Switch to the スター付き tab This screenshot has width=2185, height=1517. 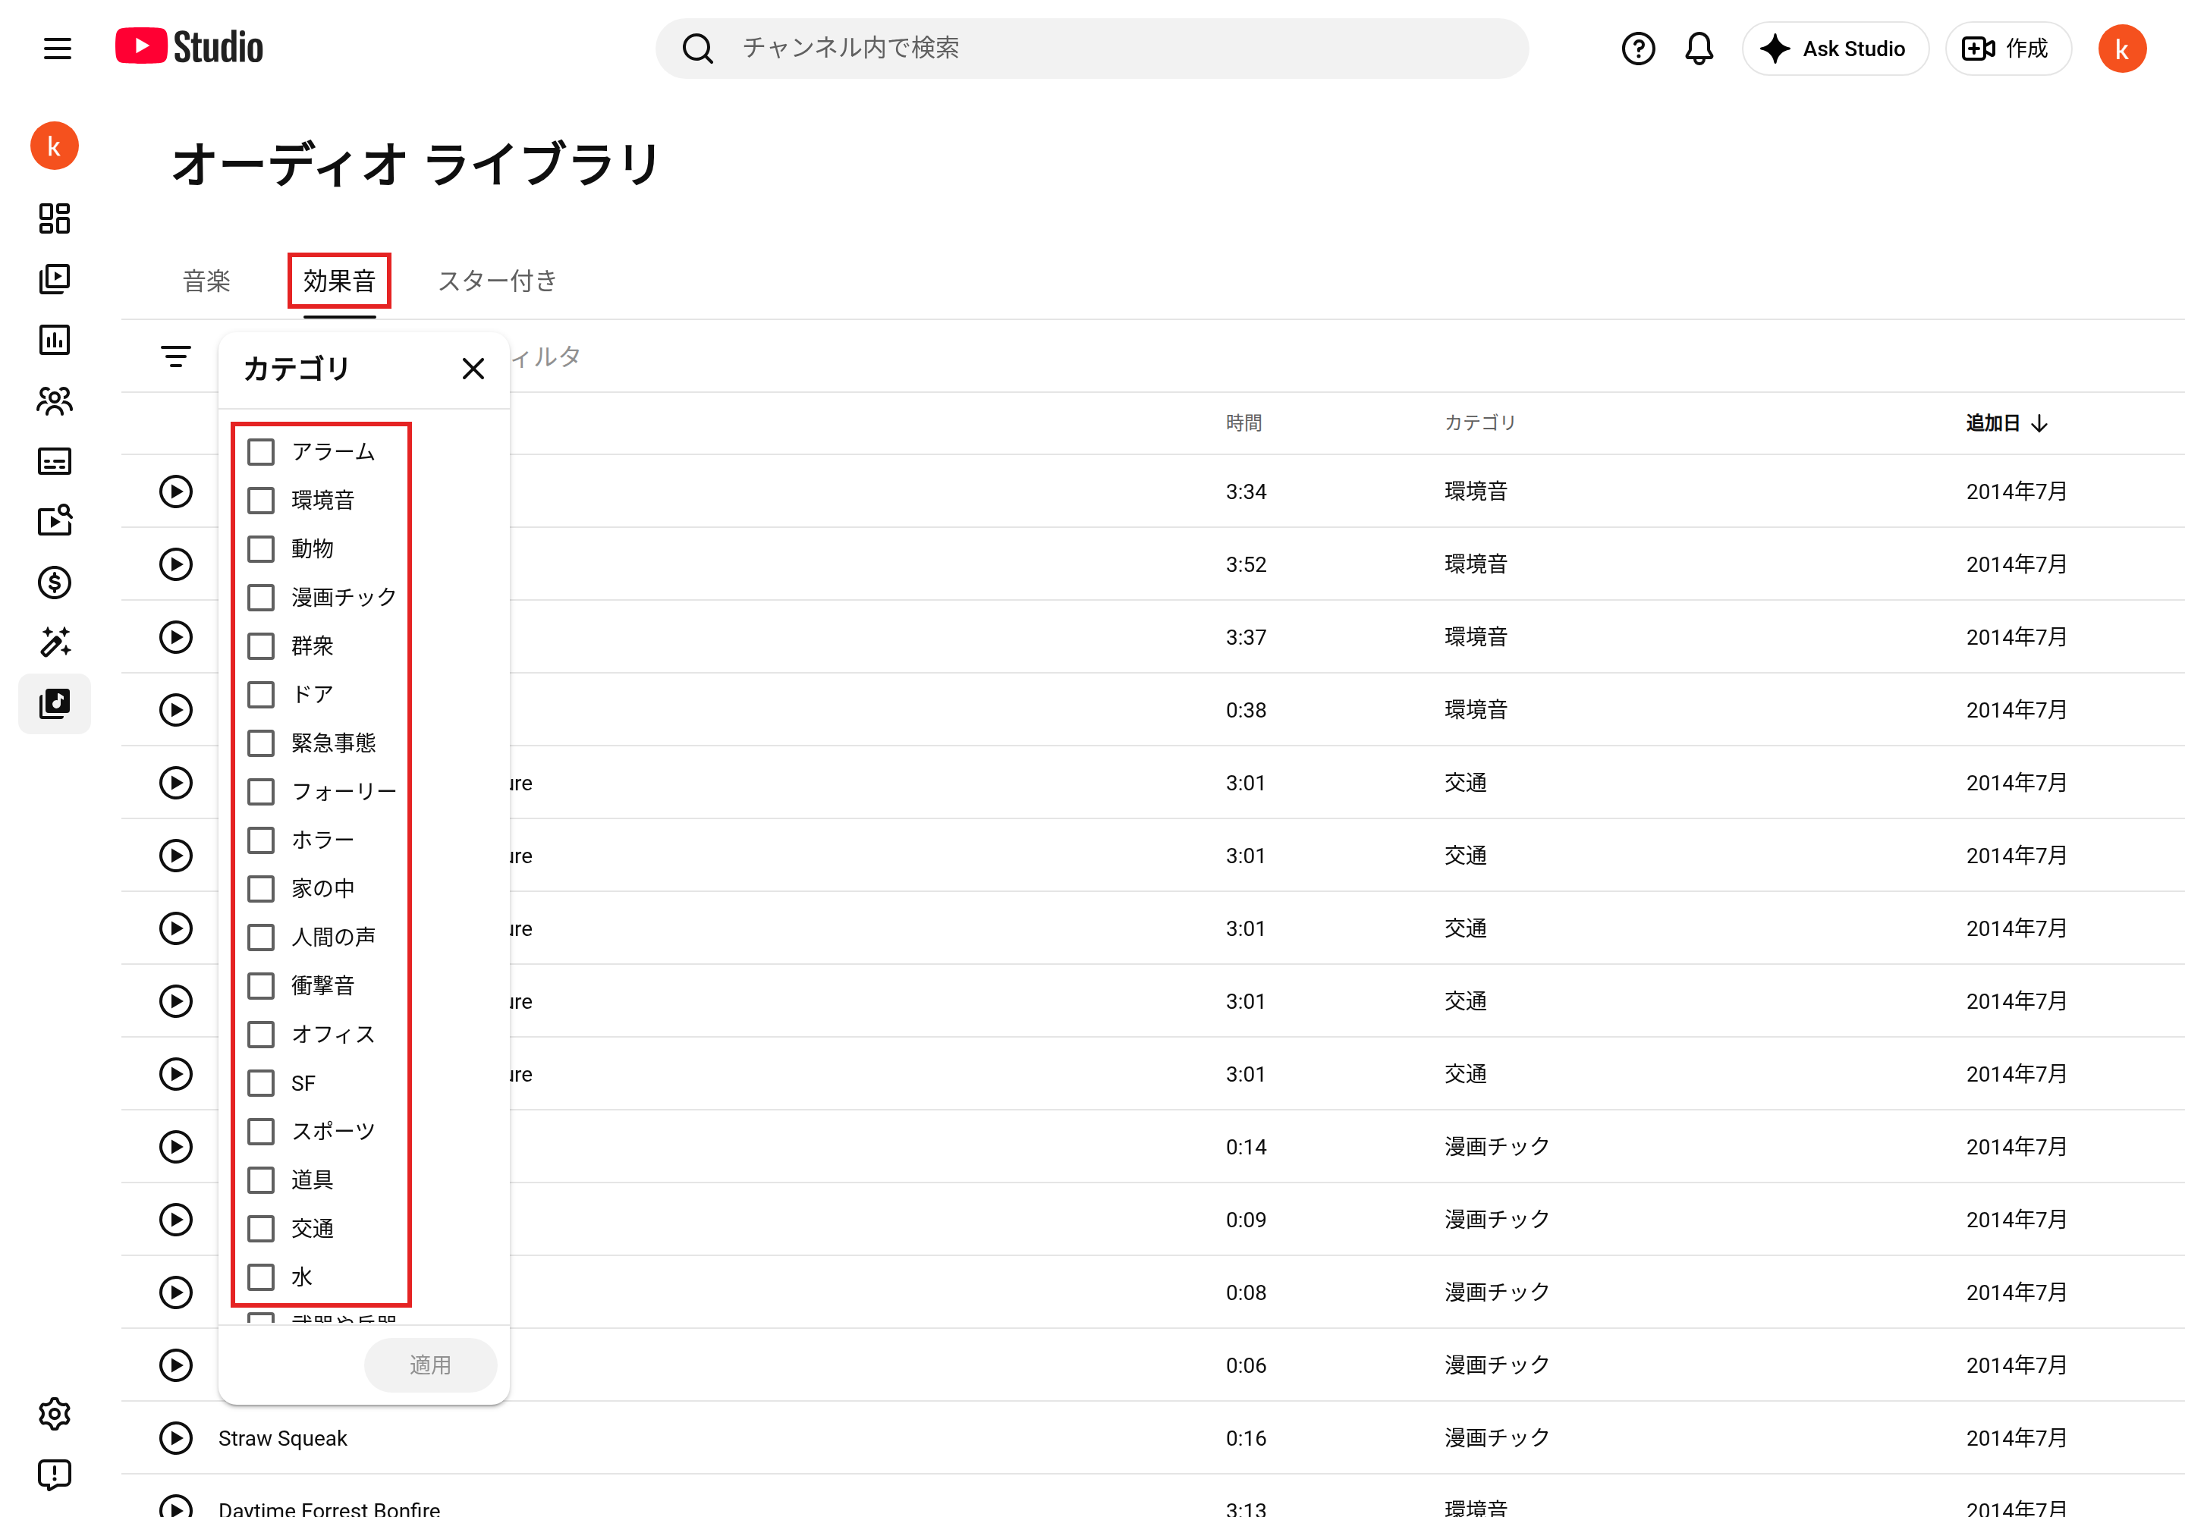(x=497, y=281)
